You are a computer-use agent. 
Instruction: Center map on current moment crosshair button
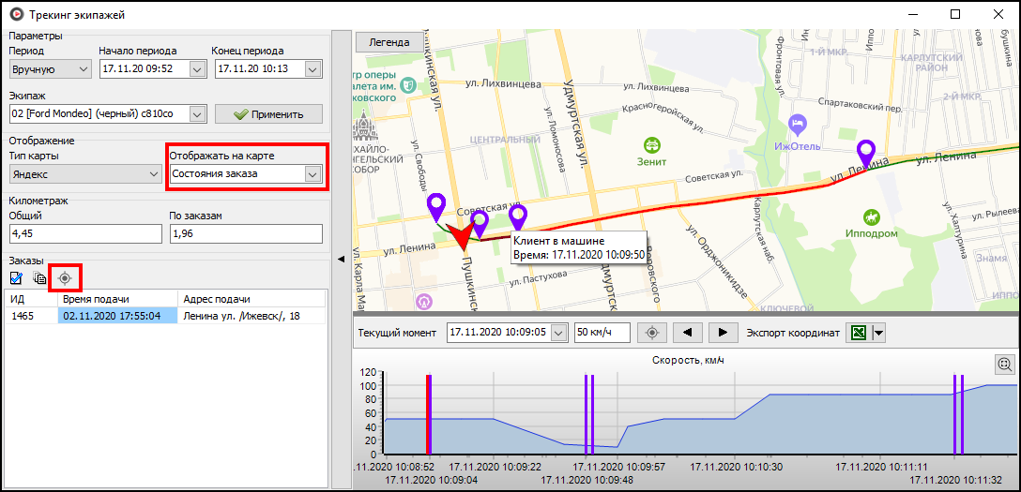(652, 333)
